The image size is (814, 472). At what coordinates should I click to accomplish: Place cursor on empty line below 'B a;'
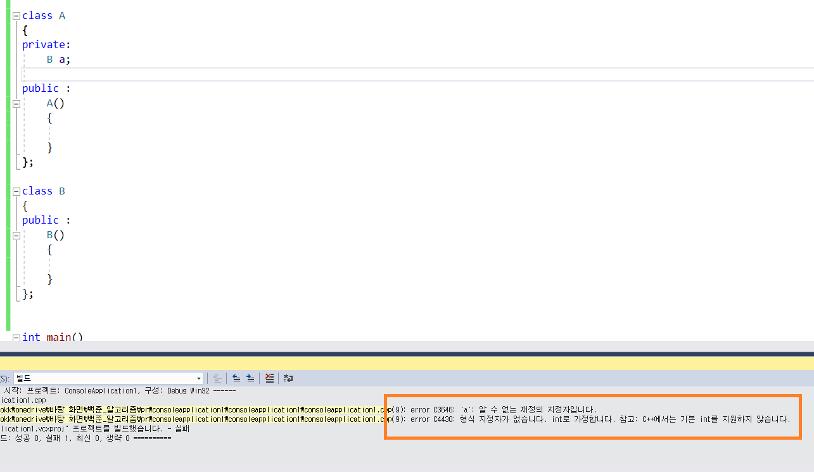click(x=418, y=74)
